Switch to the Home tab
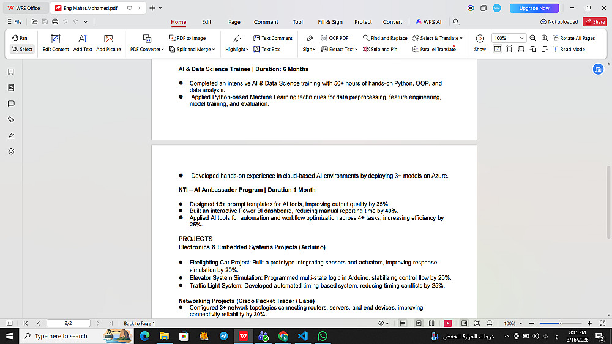Image resolution: width=612 pixels, height=344 pixels. coord(178,22)
